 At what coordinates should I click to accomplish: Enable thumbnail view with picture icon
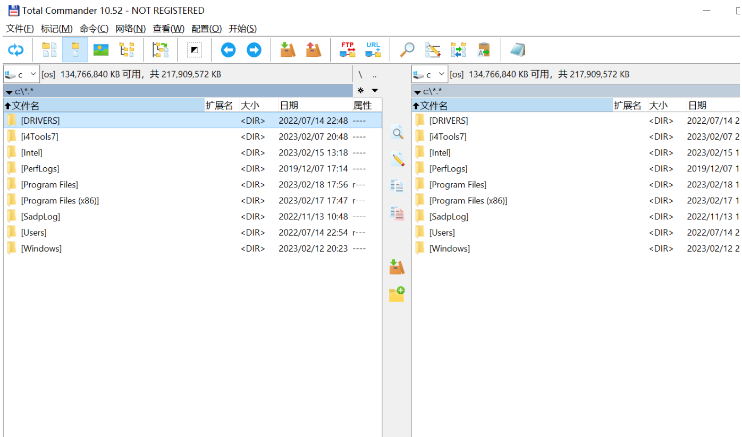click(101, 50)
